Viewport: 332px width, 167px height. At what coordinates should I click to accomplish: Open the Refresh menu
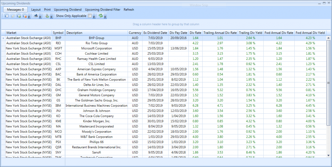point(129,9)
